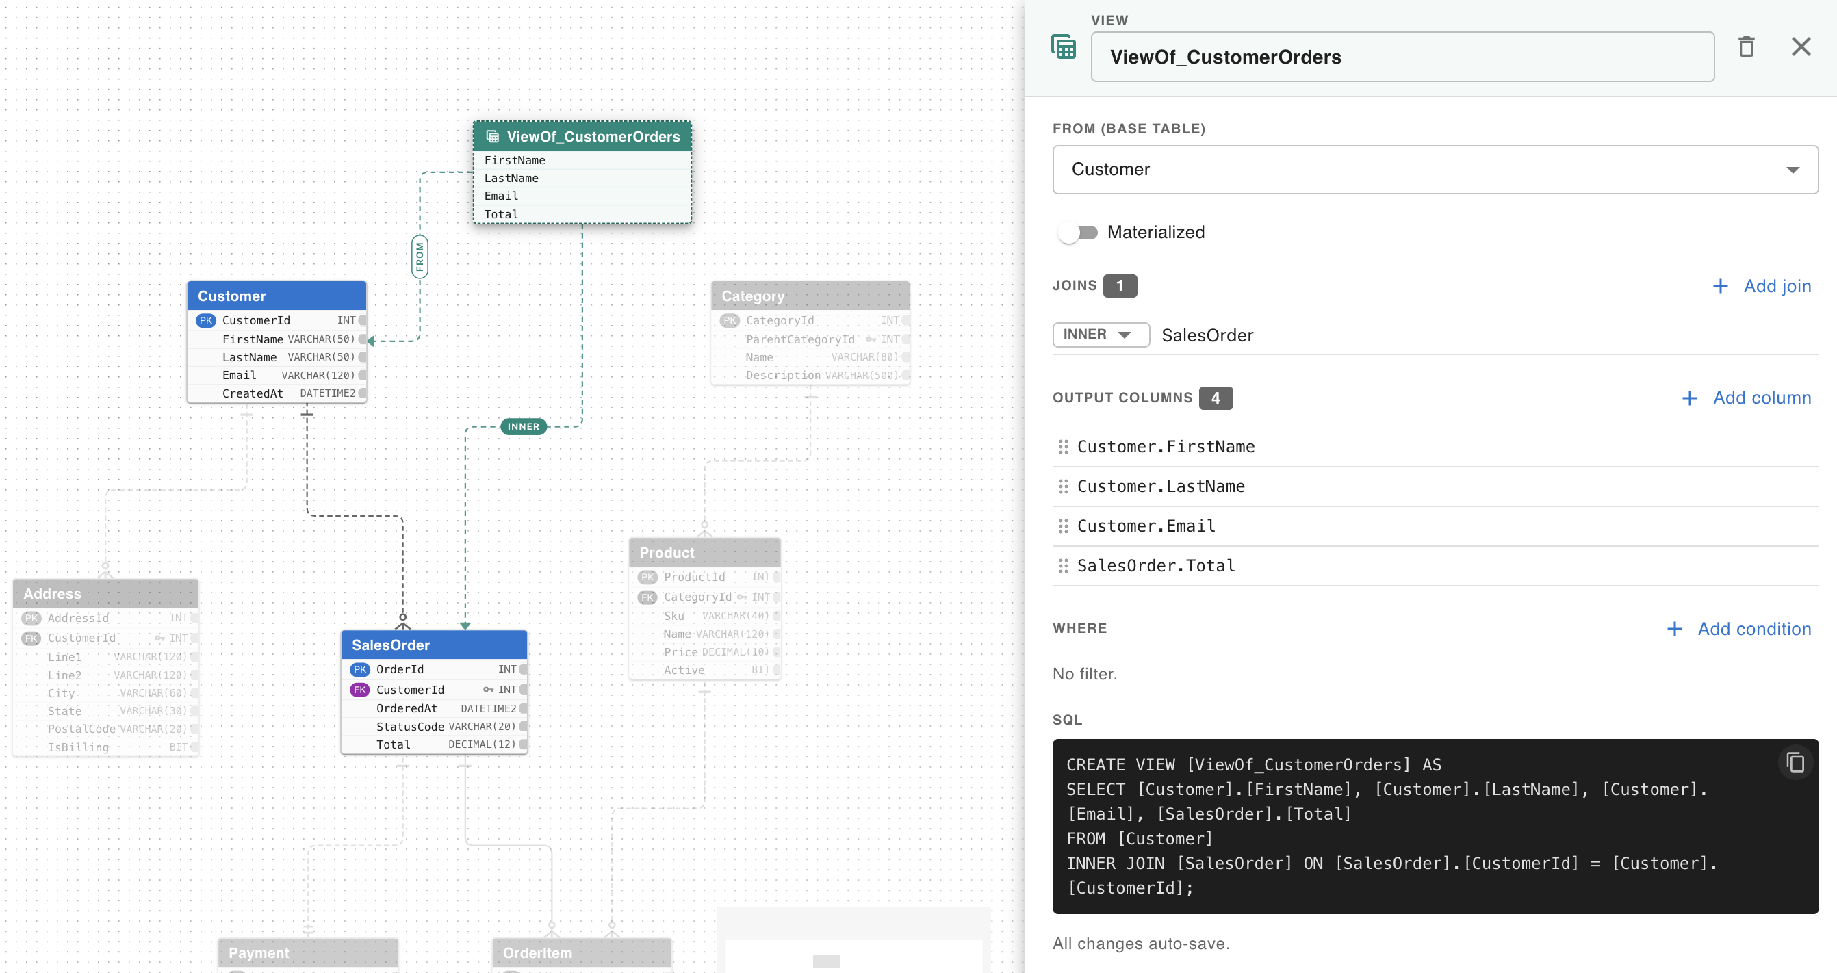Click the key icon in SalesOrder CustomerId row
This screenshot has width=1837, height=973.
[489, 690]
